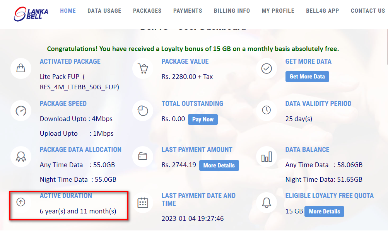Click the speedometer icon beside Package Speed

tap(21, 111)
